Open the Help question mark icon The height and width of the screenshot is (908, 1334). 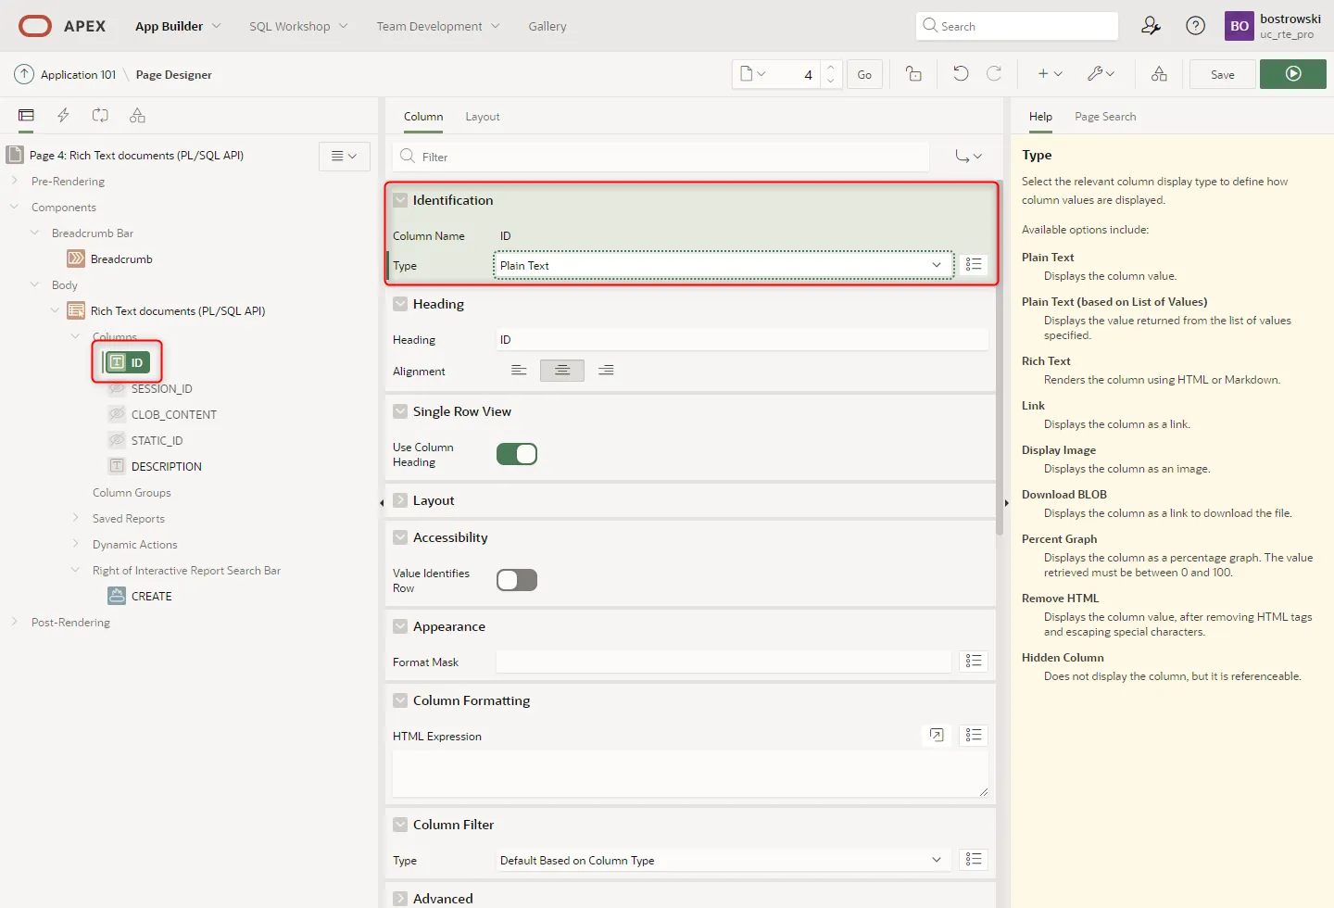[1195, 26]
